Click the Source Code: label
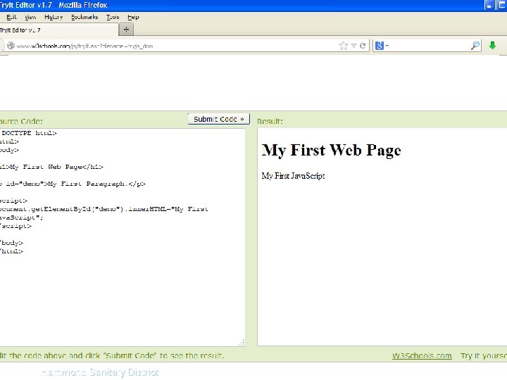This screenshot has width=507, height=380. (x=21, y=121)
